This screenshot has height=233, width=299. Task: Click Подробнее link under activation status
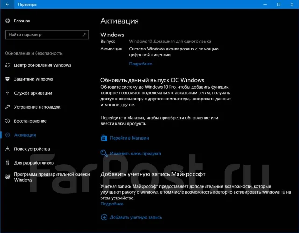[141, 64]
